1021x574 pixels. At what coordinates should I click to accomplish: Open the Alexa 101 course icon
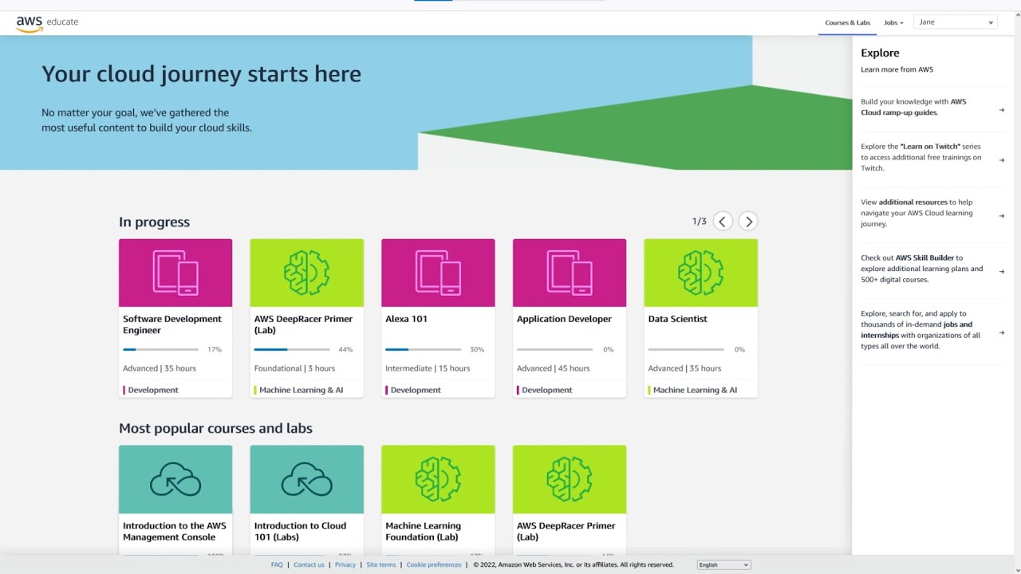[x=438, y=273]
